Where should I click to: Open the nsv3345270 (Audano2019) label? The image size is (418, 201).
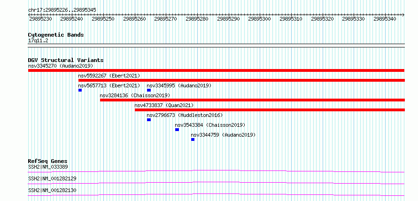click(x=61, y=66)
